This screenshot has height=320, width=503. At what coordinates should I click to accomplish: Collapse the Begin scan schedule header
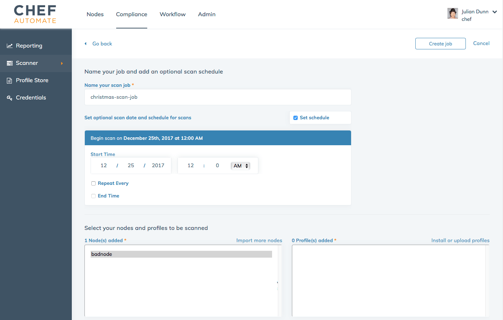tap(218, 138)
